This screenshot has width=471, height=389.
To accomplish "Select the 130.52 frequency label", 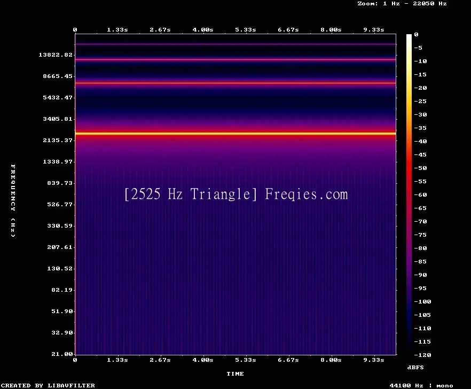I will point(60,268).
